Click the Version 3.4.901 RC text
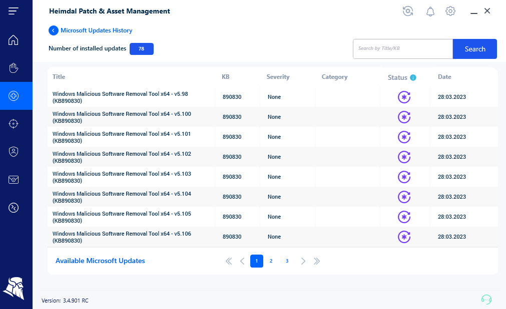Image resolution: width=506 pixels, height=309 pixels. click(65, 301)
